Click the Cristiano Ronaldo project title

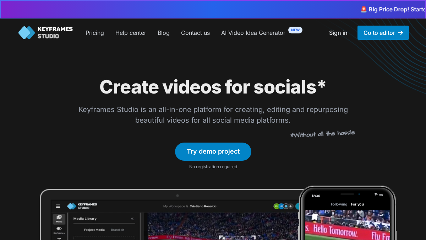(203, 206)
